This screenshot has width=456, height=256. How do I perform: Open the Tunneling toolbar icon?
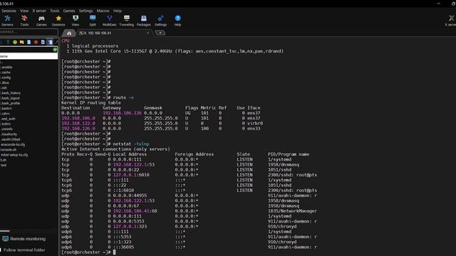127,18
